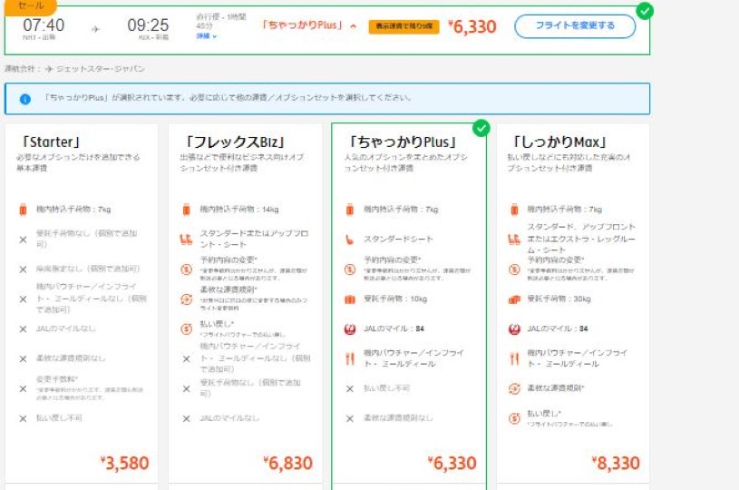Viewport: 739px width, 490px height.
Task: Click しっかりMax 柔軟な運賃規則 icon
Action: click(514, 388)
